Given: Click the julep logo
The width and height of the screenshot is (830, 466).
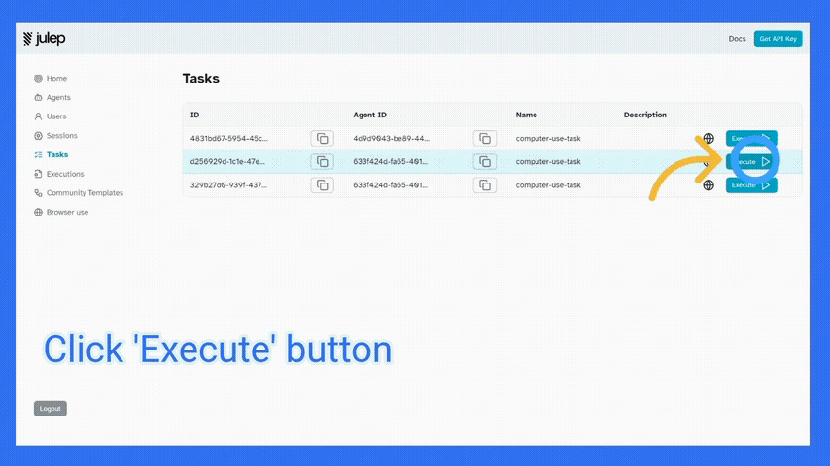Looking at the screenshot, I should 45,38.
